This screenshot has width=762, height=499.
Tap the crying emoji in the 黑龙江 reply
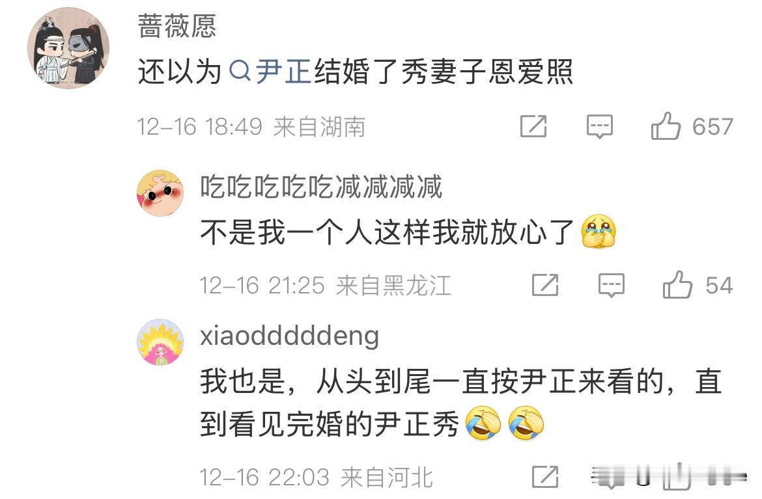(599, 231)
